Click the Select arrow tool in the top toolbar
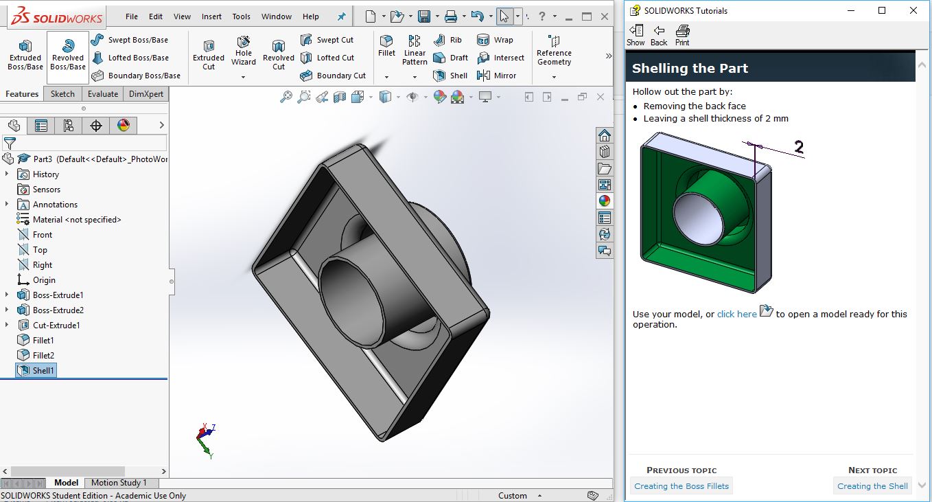This screenshot has width=932, height=502. [x=504, y=16]
